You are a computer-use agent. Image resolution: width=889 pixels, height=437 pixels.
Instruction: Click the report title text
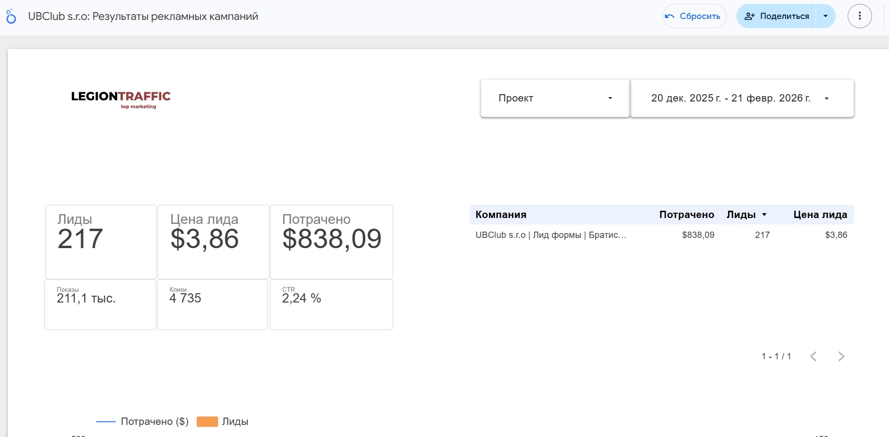[x=143, y=17]
